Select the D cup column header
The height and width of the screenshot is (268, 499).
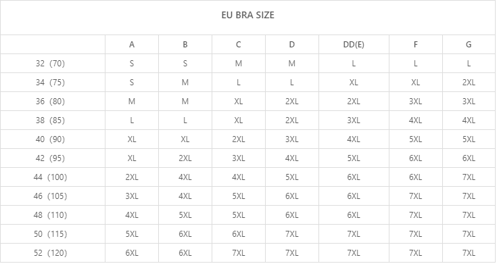(292, 45)
